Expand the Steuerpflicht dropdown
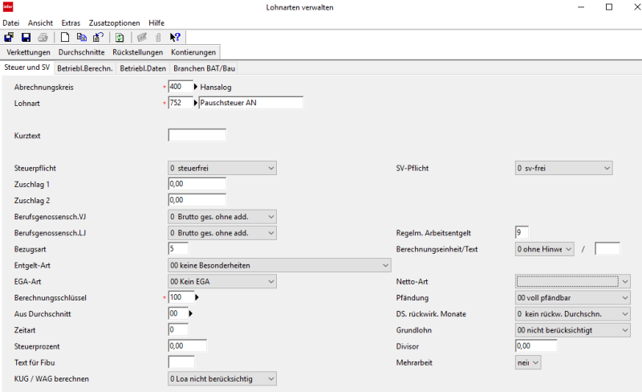 coord(222,168)
